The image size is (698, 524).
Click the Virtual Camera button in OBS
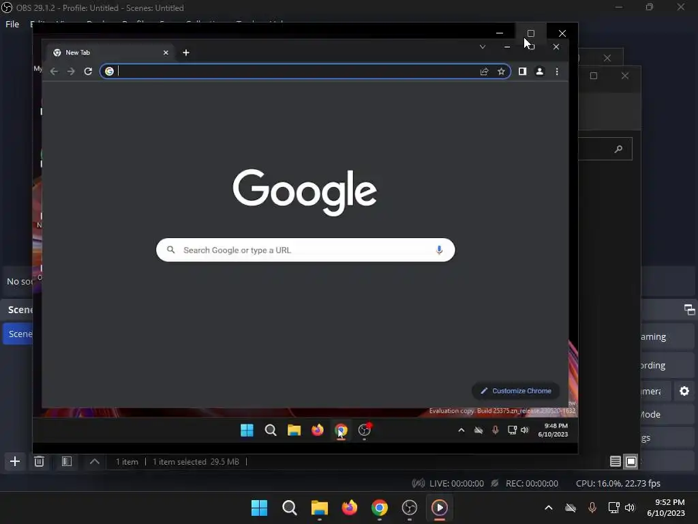point(656,391)
